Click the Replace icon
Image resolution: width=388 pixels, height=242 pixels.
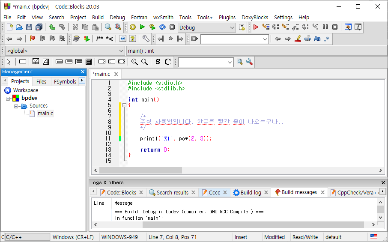[118, 27]
